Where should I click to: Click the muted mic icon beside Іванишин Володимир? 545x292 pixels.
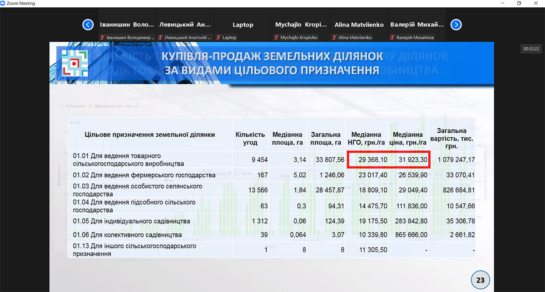pos(102,38)
